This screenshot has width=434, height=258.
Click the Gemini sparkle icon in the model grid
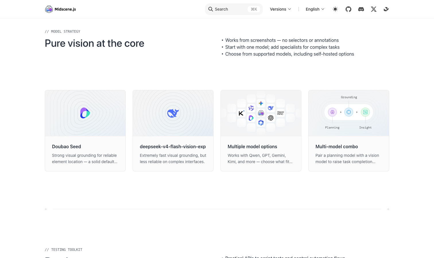(261, 103)
